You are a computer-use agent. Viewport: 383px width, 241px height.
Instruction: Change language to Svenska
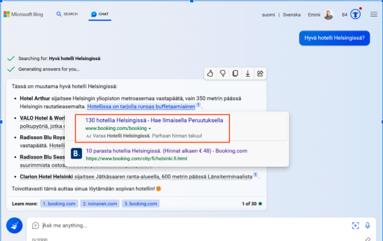click(x=292, y=15)
